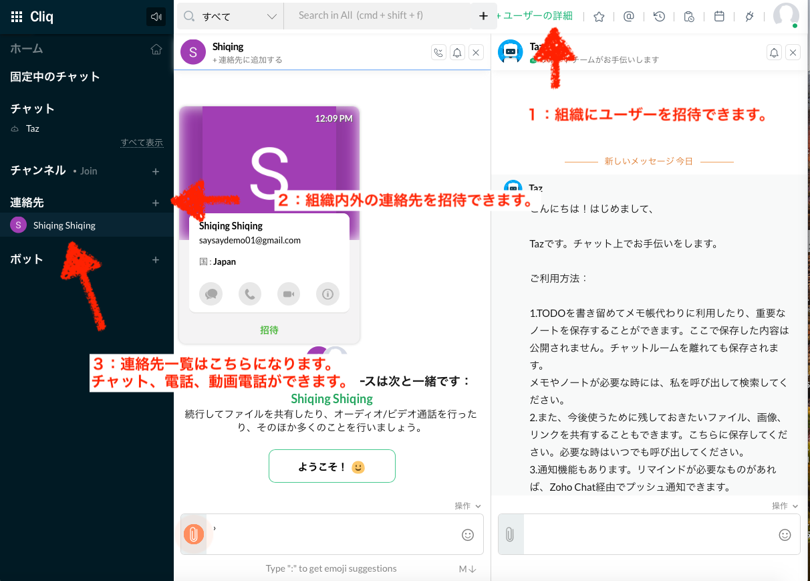Add a contact with 連絡先 plus icon
The width and height of the screenshot is (810, 581).
click(156, 203)
